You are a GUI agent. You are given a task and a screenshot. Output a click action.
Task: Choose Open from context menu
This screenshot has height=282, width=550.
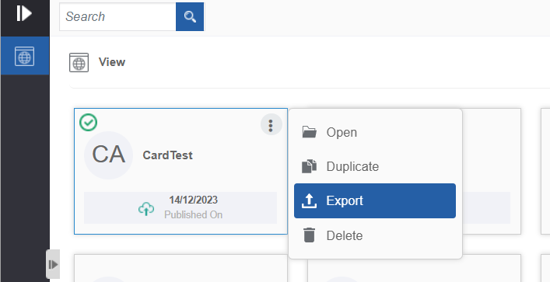[375, 132]
